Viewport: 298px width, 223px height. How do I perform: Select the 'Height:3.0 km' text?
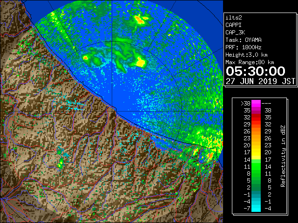[x=246, y=55]
